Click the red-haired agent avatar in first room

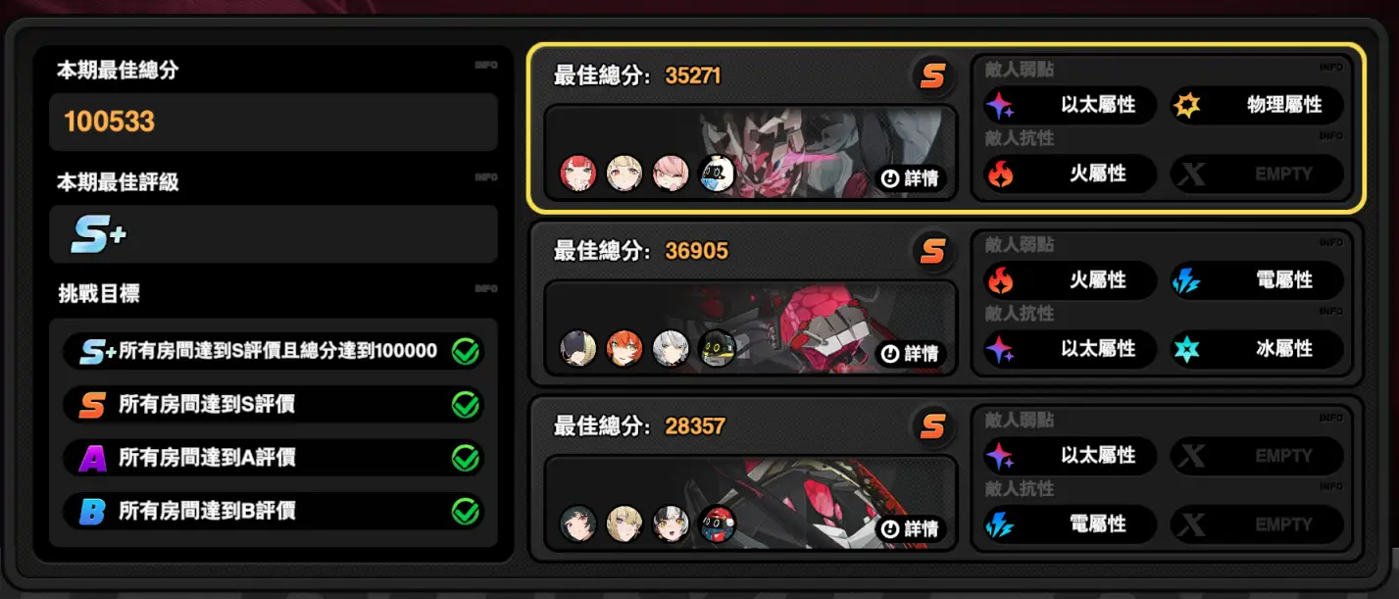(x=577, y=174)
